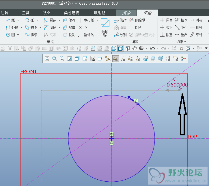Apply the 相等 (Equal) constraint
The image size is (209, 186).
196,27
